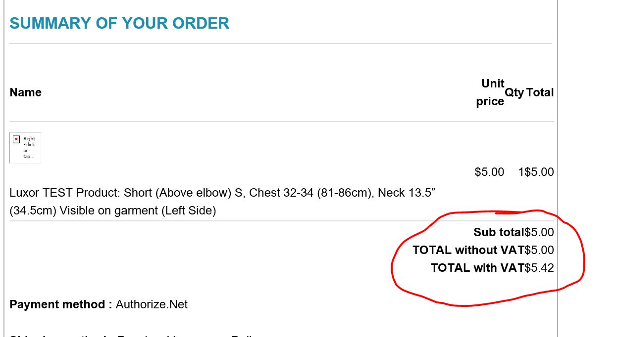Screen dimensions: 617x337
Task: Click the $5.00 unit price value
Action: (x=489, y=172)
